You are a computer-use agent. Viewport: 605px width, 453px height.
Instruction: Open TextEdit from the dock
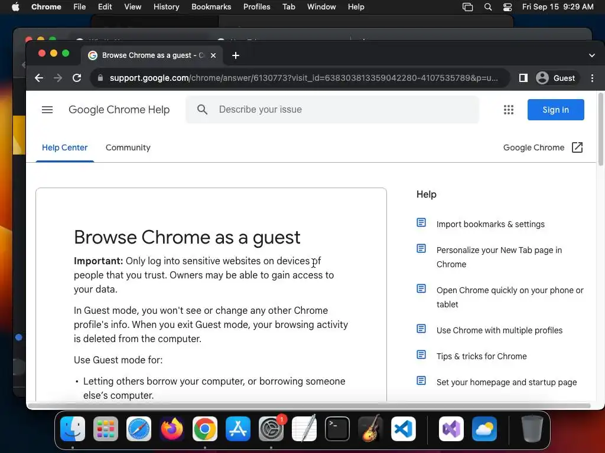304,429
